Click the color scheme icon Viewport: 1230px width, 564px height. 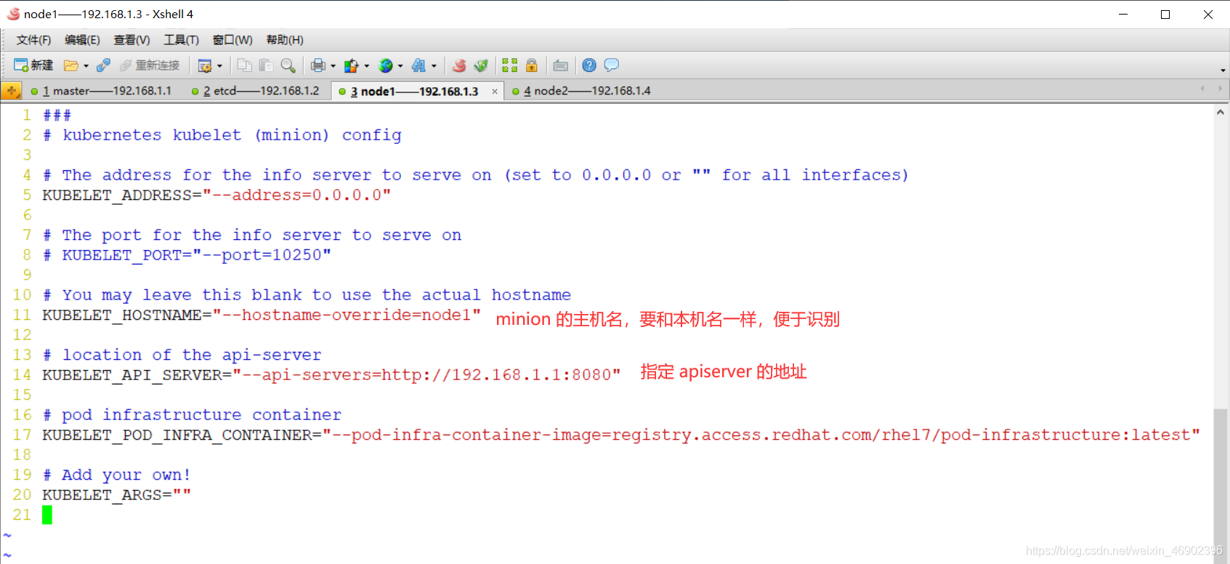click(x=352, y=66)
